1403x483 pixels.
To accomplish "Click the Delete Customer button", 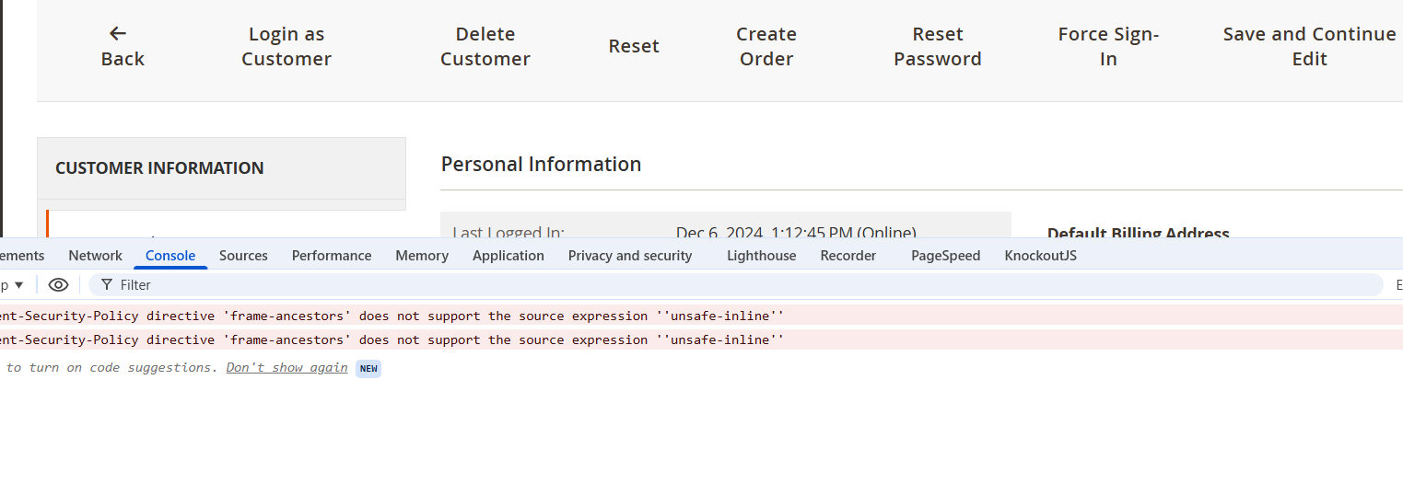I will click(x=485, y=46).
